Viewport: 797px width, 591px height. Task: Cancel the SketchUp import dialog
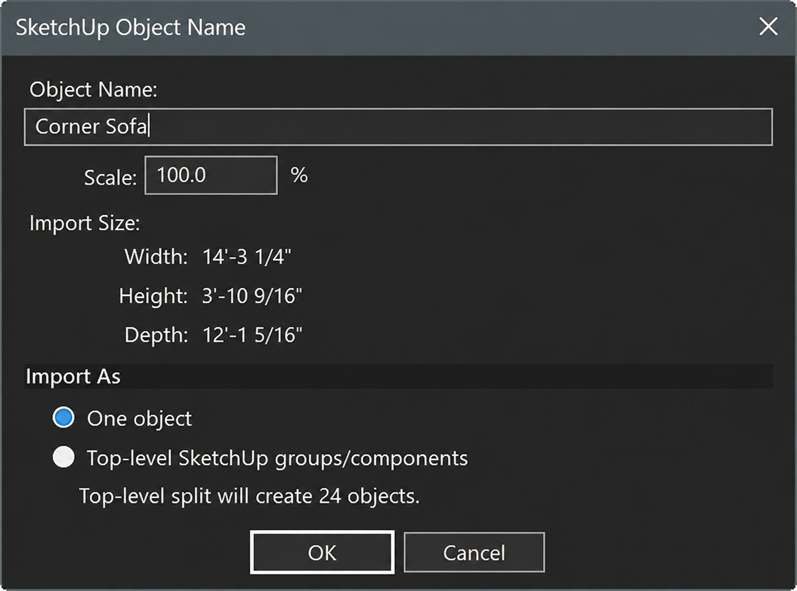474,552
